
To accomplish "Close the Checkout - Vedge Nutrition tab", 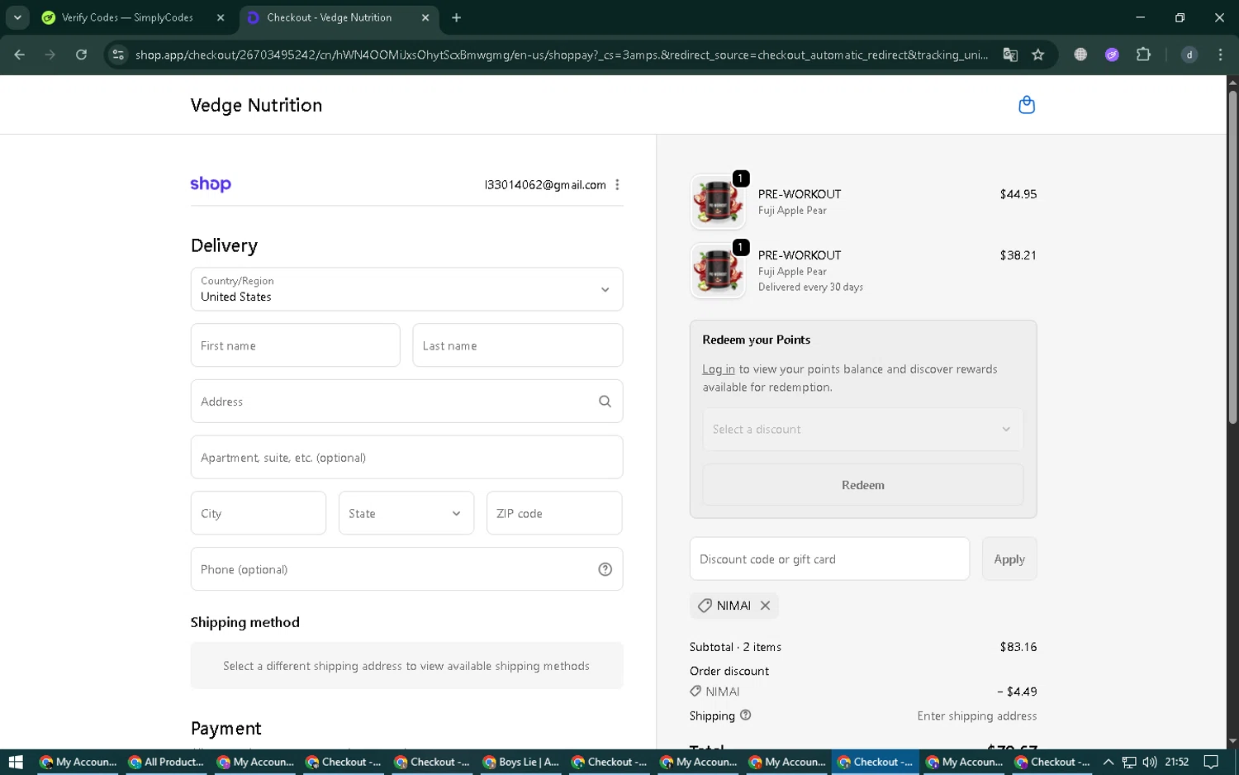I will (425, 17).
